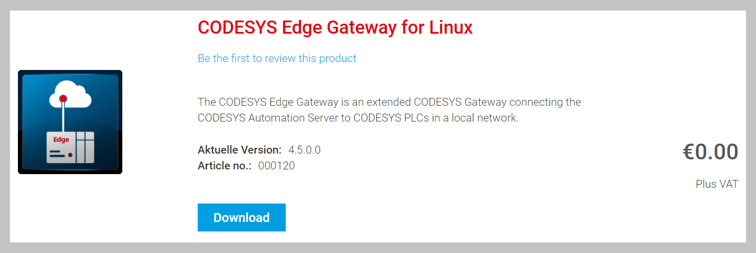Click 'CODESYS PLCs in a local network' text
Screen dimensions: 756x253
436,118
